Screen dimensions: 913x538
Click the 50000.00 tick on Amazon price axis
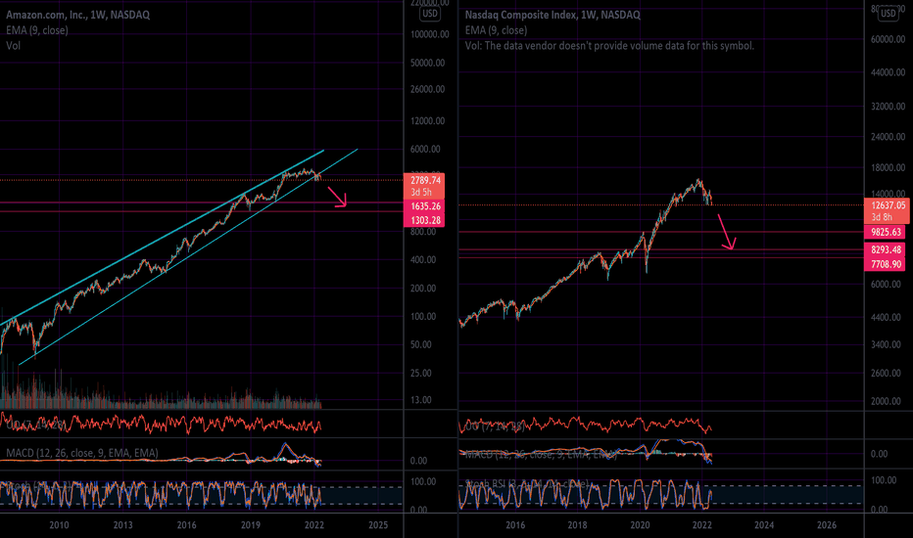click(427, 63)
